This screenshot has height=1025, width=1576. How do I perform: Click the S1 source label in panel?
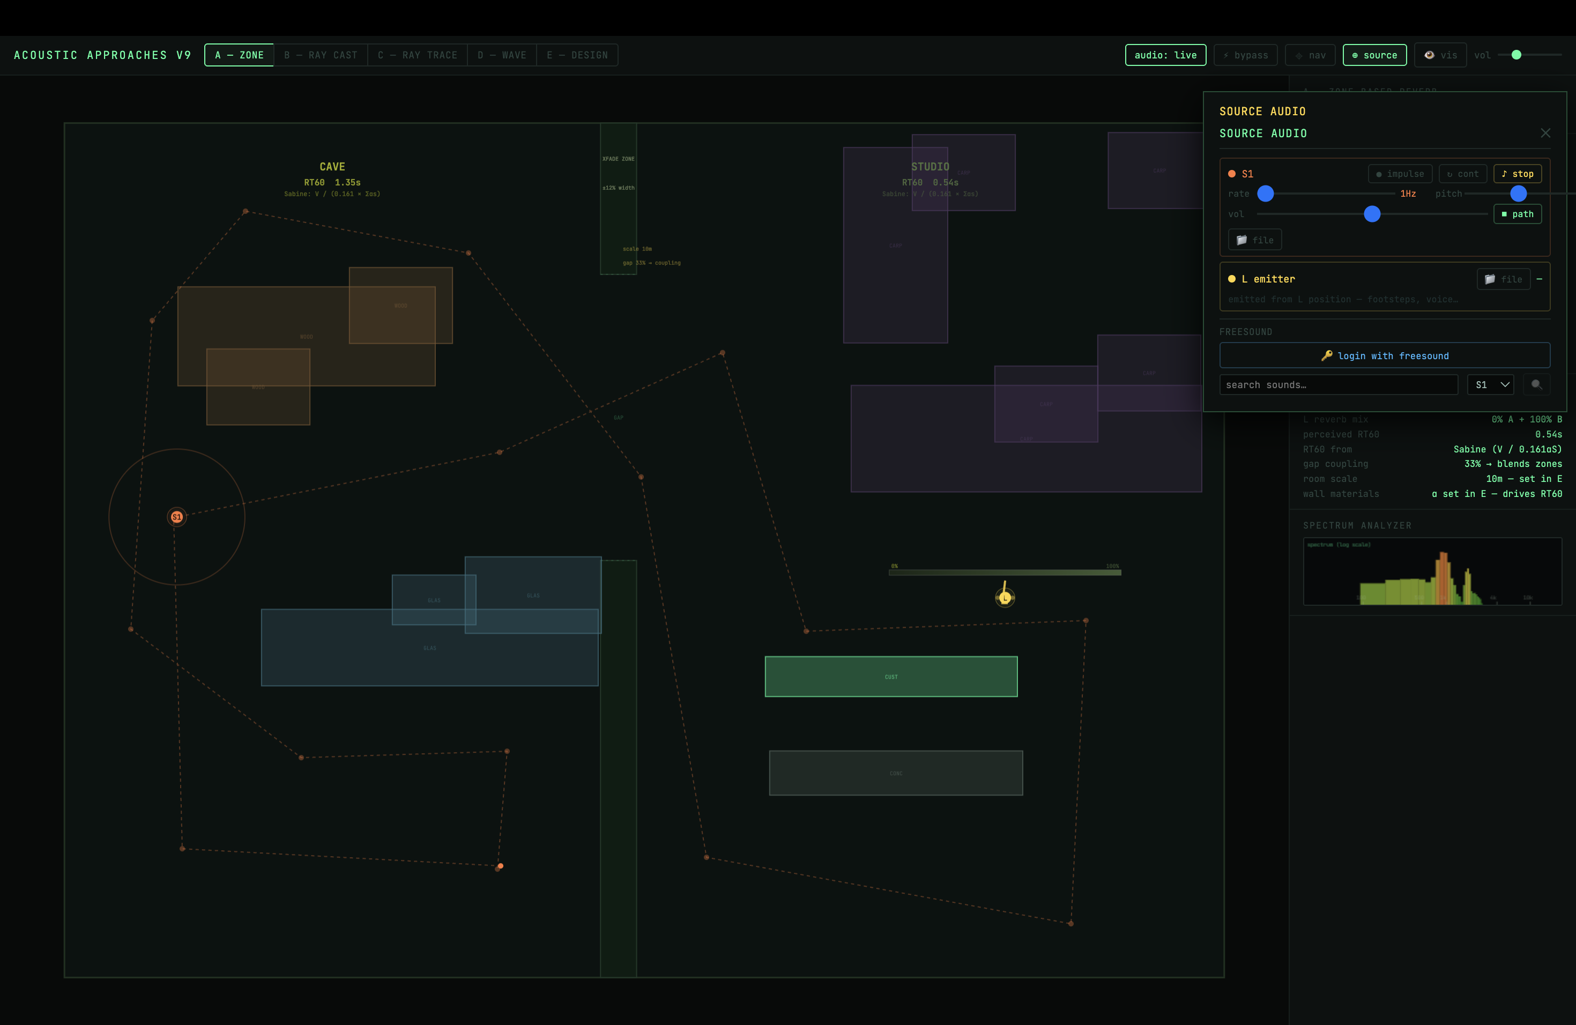(x=1247, y=174)
